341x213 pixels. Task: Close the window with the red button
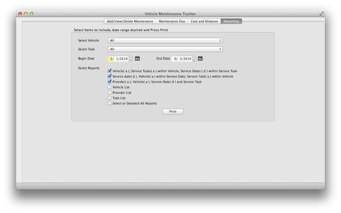(x=20, y=14)
